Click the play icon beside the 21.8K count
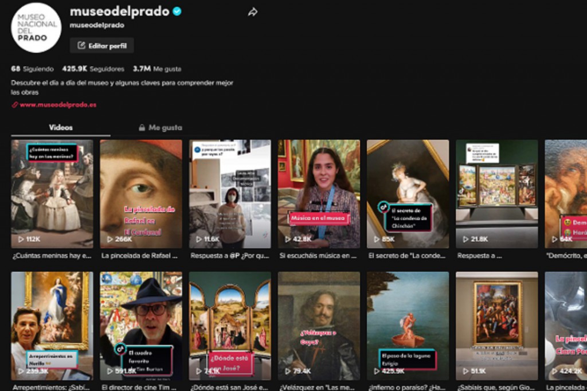 465,239
